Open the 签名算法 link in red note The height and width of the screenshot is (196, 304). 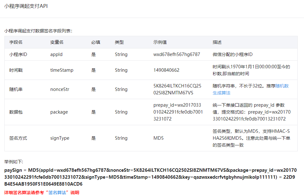pyautogui.click(x=57, y=193)
